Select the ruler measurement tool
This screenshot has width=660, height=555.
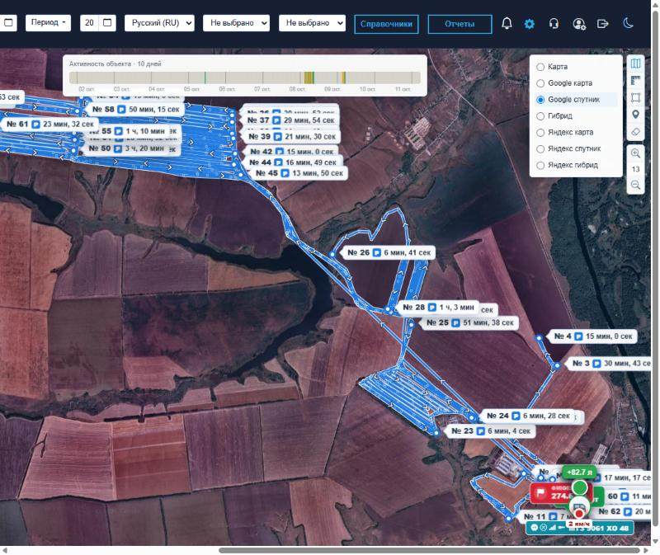(635, 80)
